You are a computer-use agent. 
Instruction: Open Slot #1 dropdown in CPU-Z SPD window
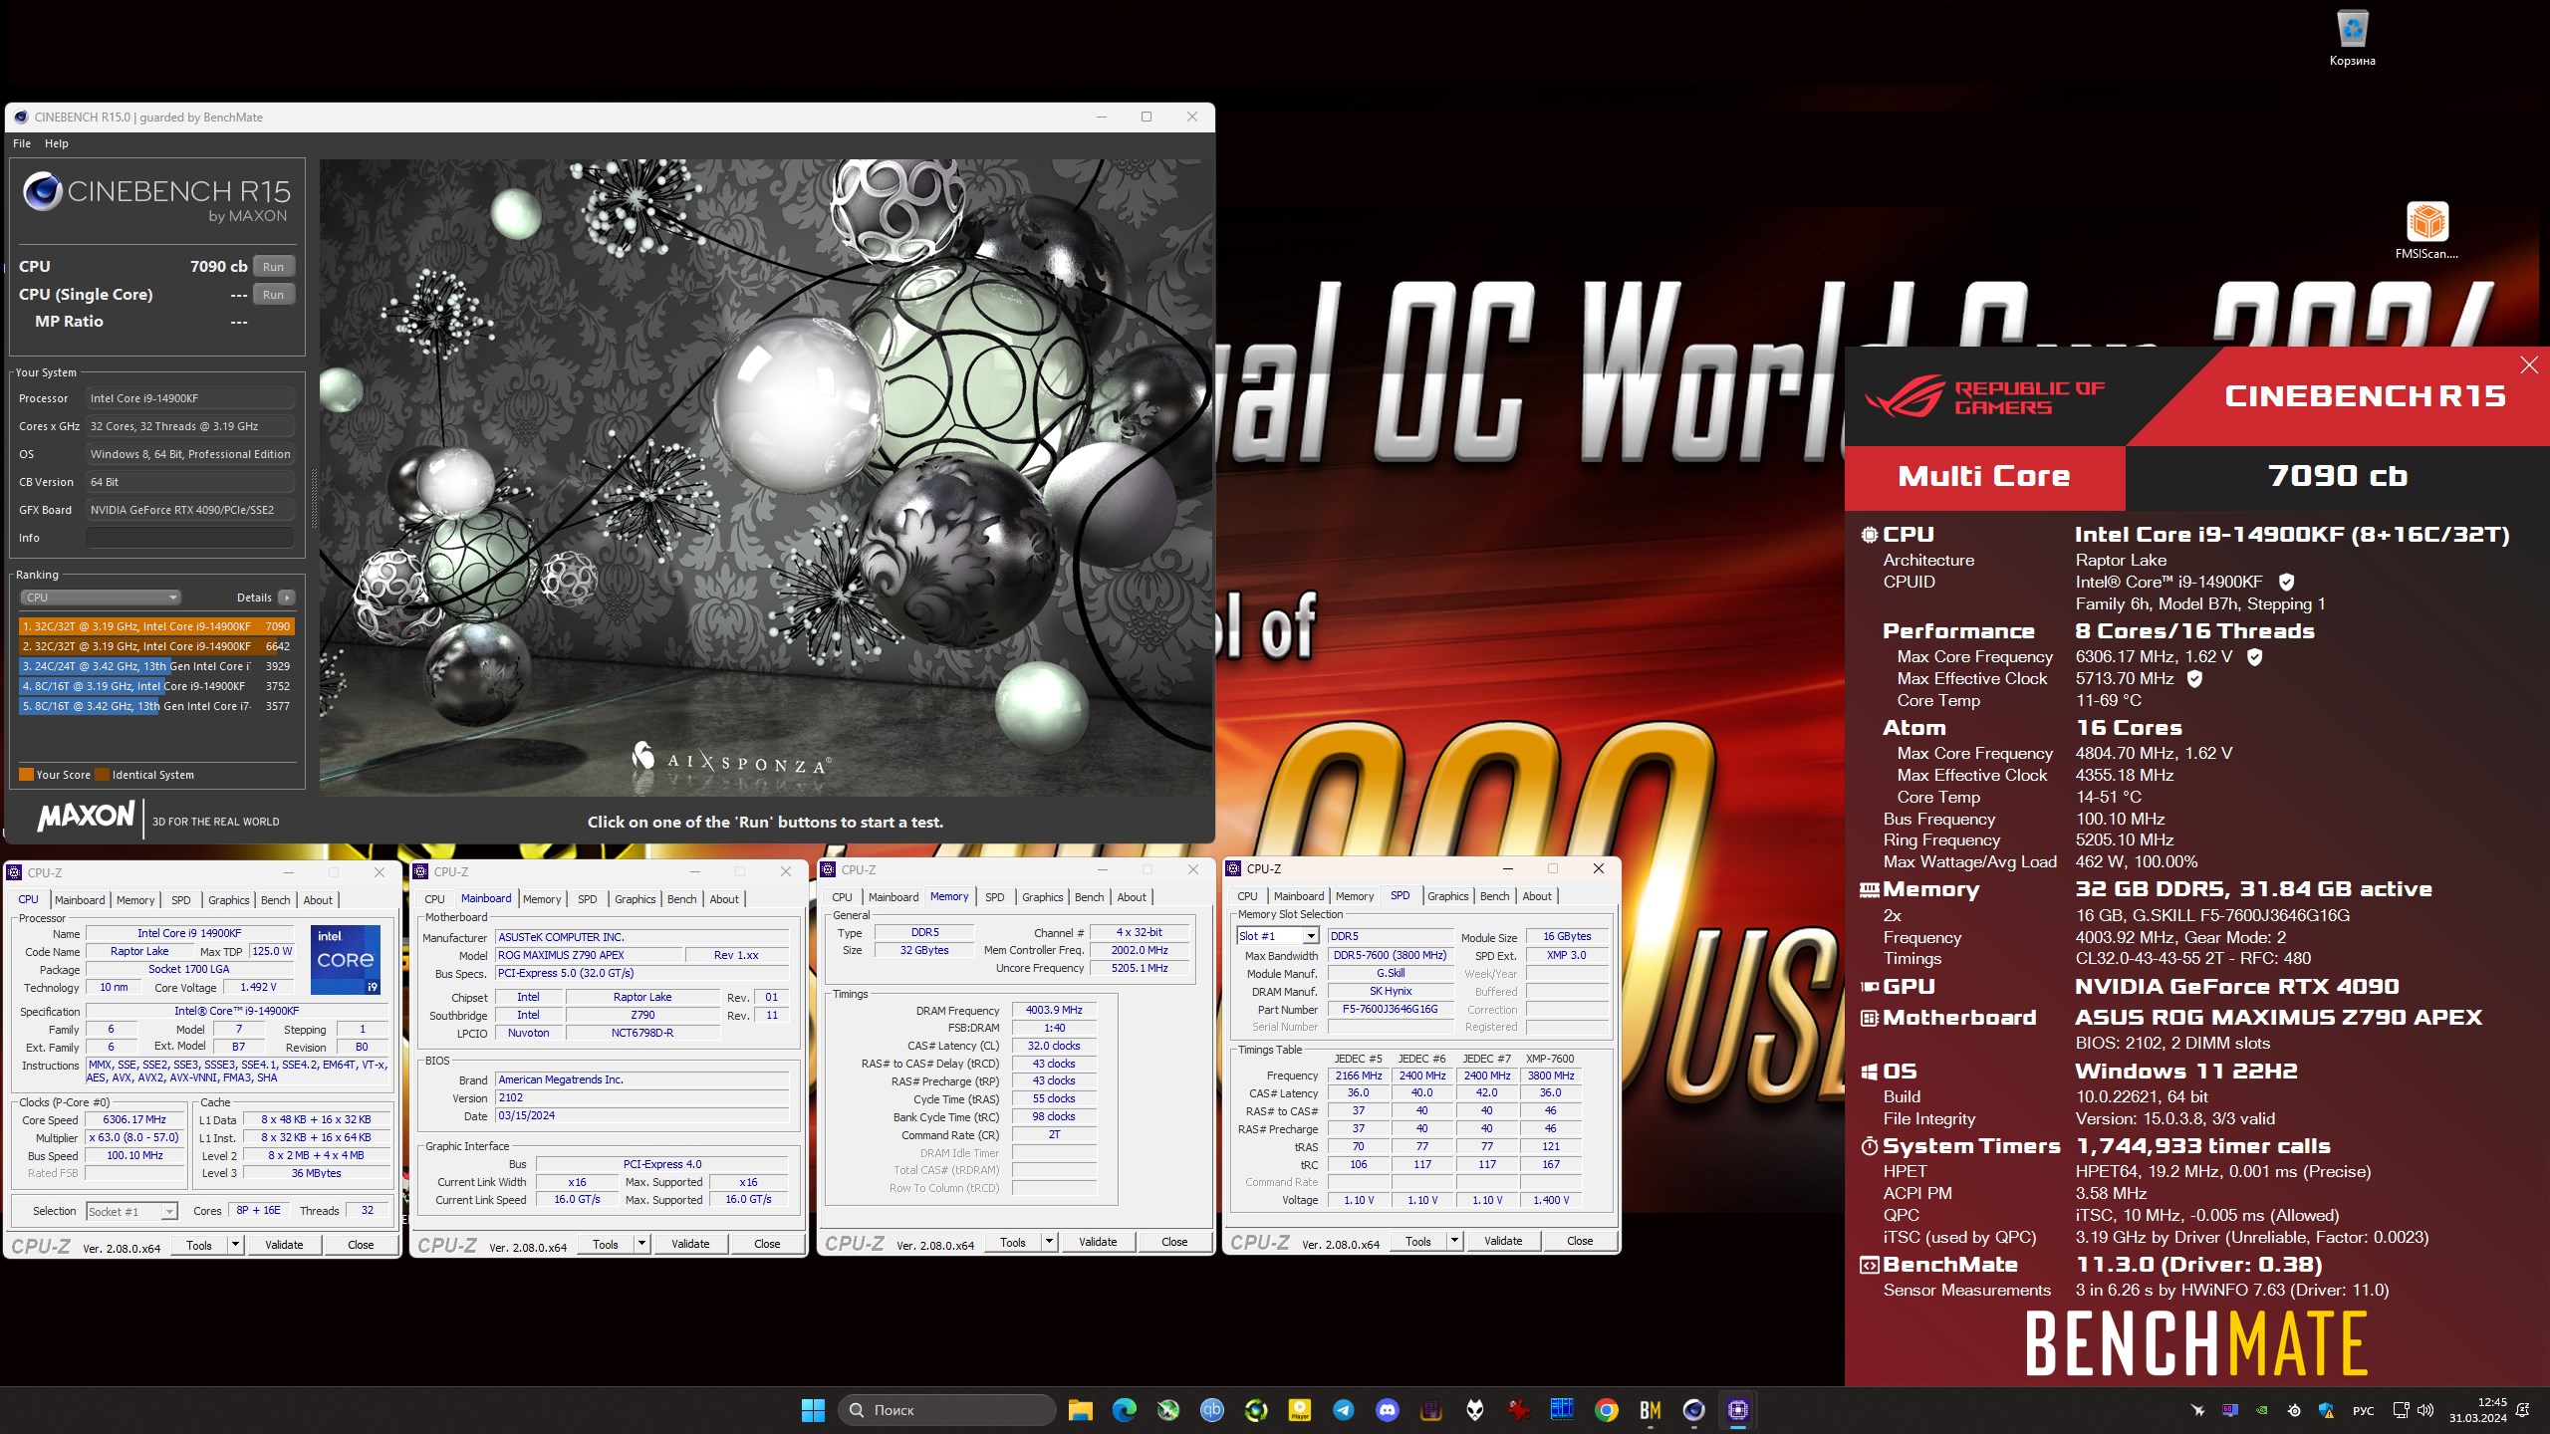(x=1278, y=936)
